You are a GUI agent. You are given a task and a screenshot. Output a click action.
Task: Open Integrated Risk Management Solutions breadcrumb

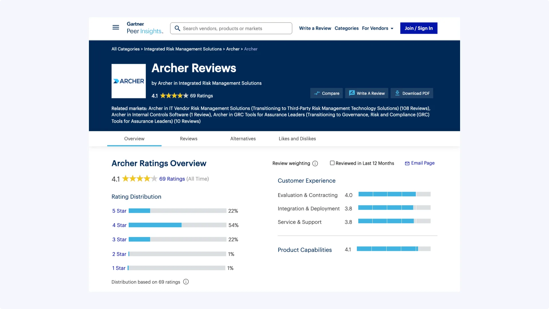tap(183, 49)
